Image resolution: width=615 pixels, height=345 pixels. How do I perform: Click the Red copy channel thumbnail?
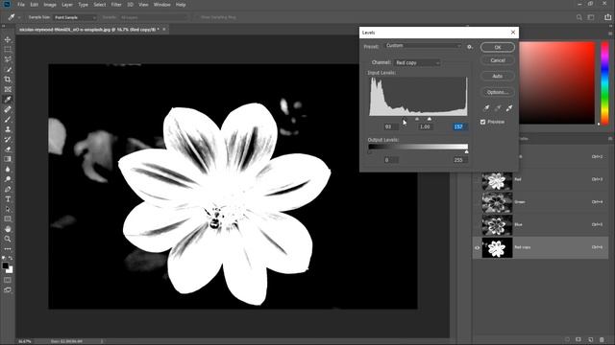497,247
